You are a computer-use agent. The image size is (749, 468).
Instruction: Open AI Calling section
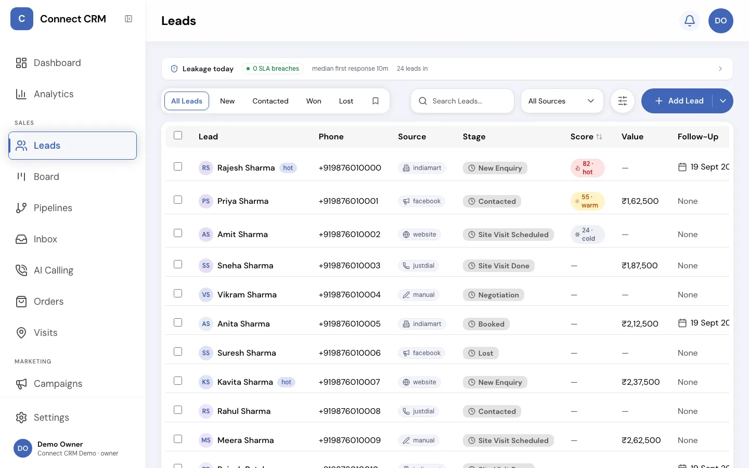click(72, 270)
